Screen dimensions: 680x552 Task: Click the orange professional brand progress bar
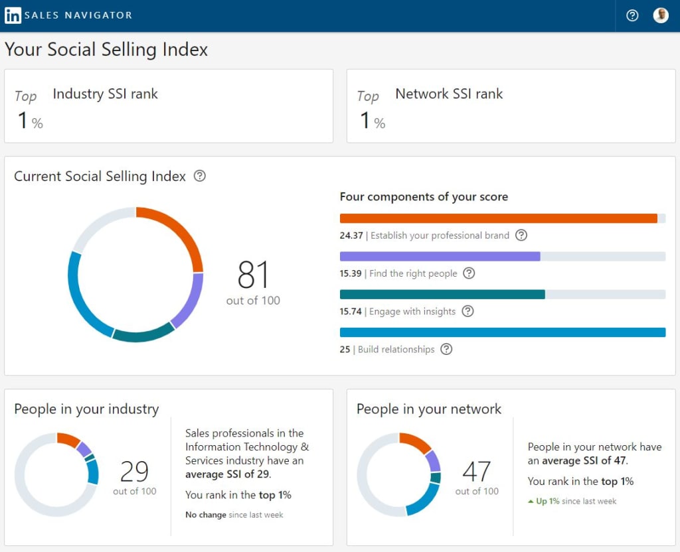tap(503, 218)
